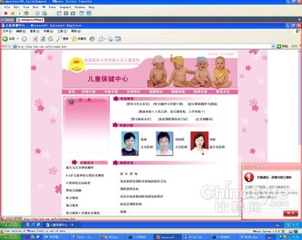The height and width of the screenshot is (240, 302).
Task: Open the VMware Edit menu
Action: [16, 7]
